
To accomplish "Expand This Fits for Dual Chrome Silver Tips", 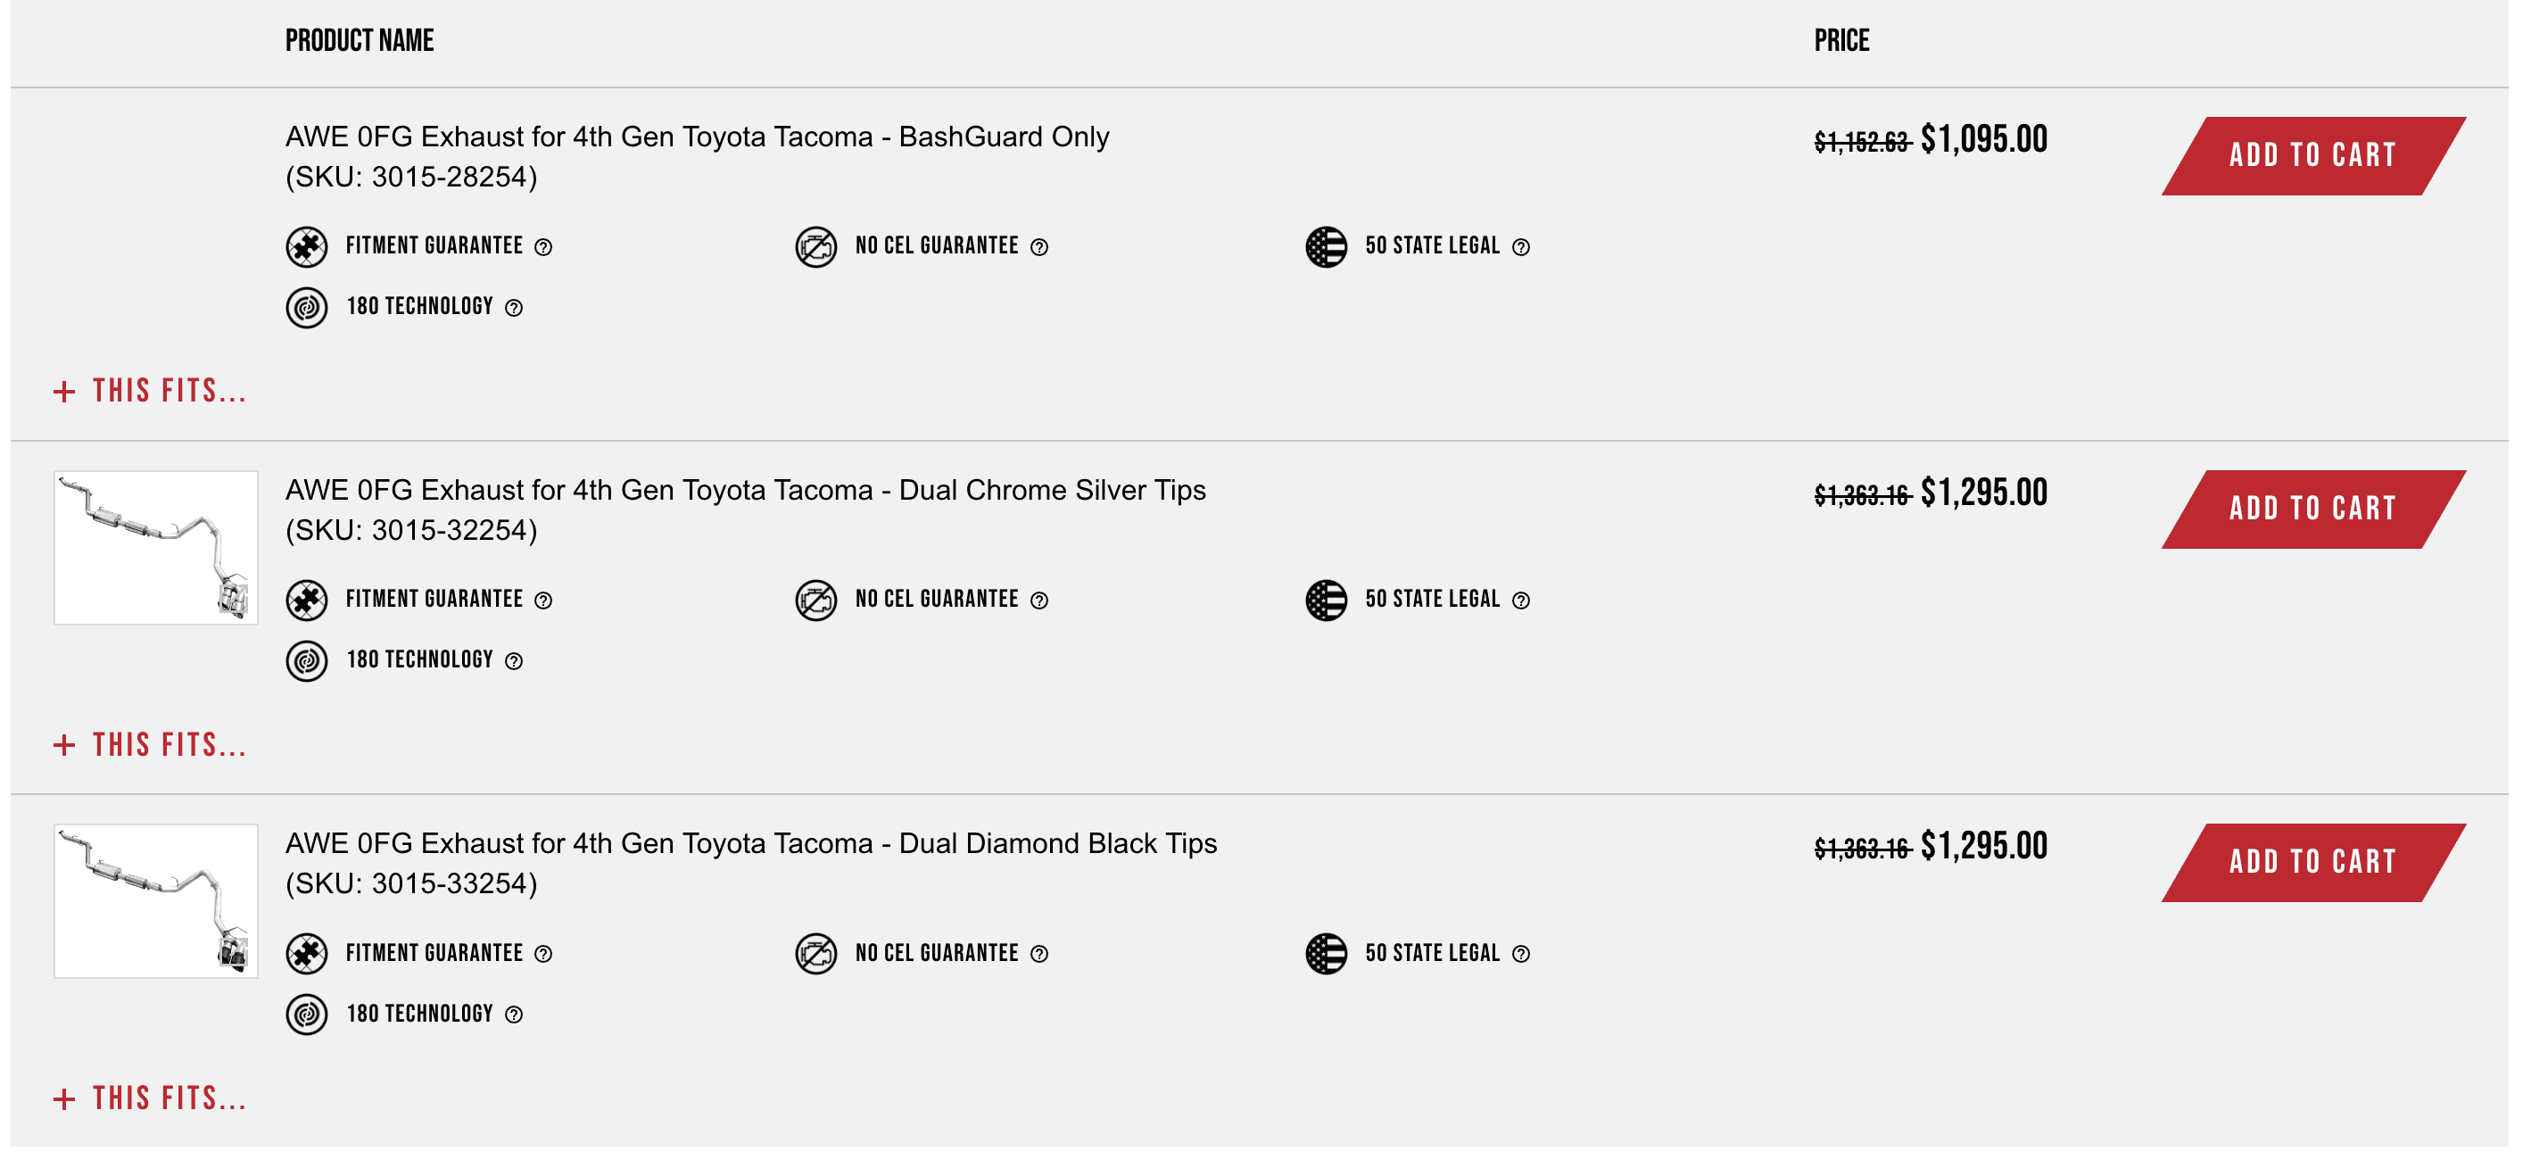I will point(150,746).
